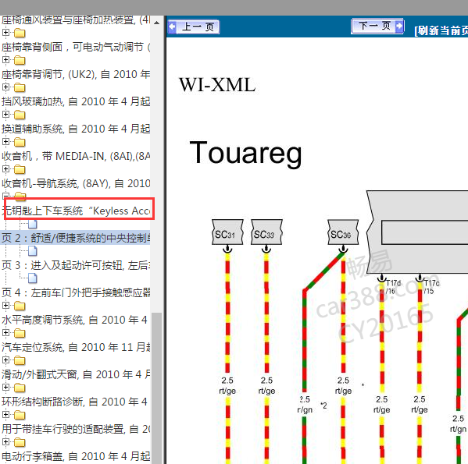Expand folder above 座椅靠背调节 (UK2) entry
Image resolution: width=468 pixels, height=464 pixels.
5,60
